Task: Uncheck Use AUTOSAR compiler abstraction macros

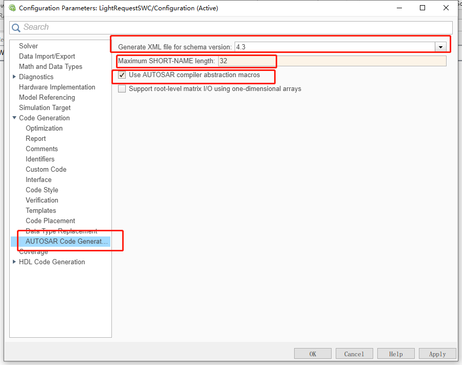Action: coord(122,75)
